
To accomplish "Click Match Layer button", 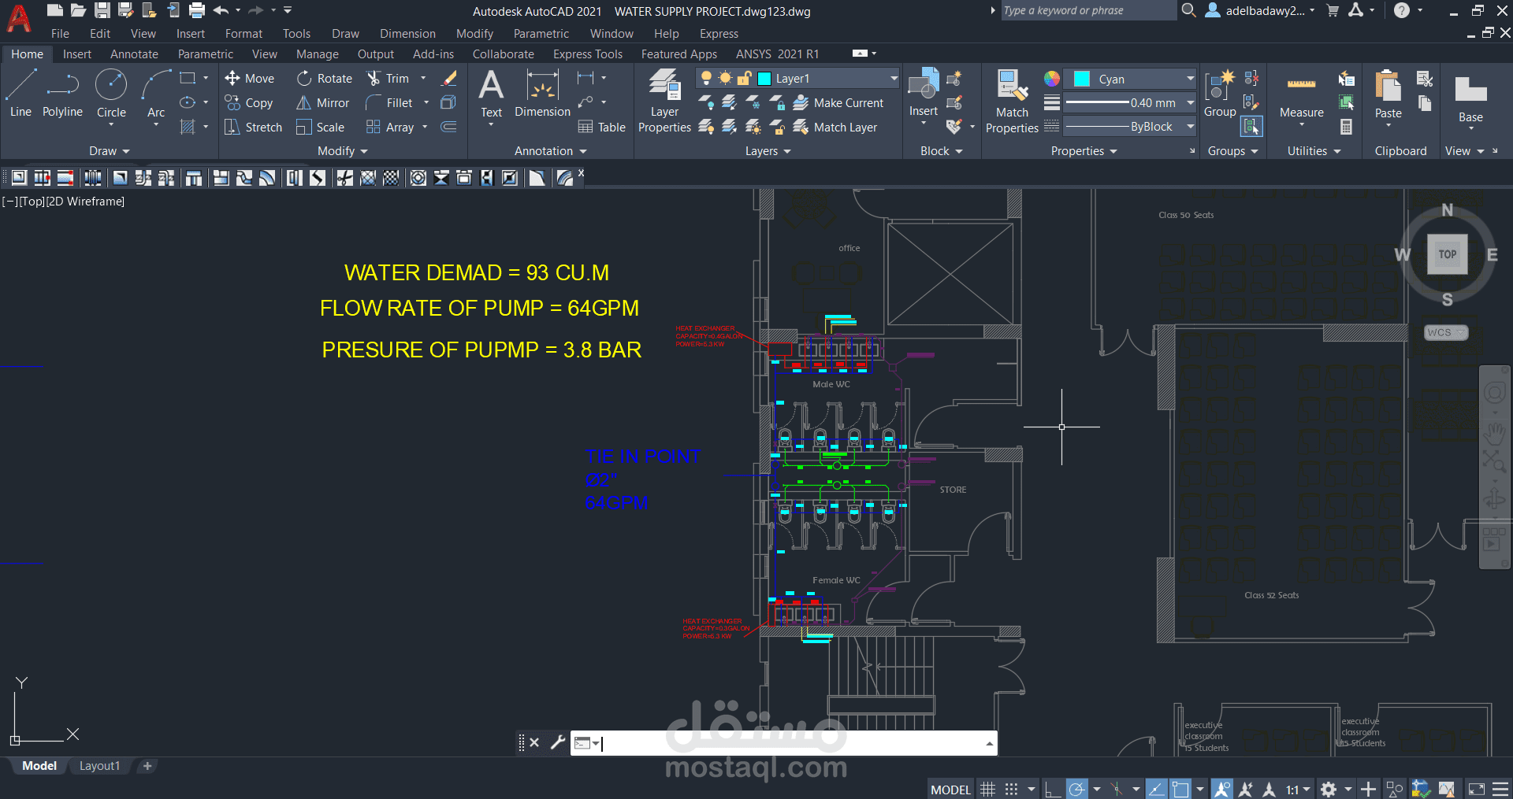I will (x=835, y=127).
